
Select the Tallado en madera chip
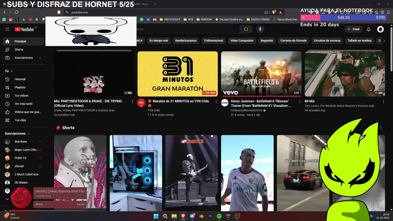(360, 41)
